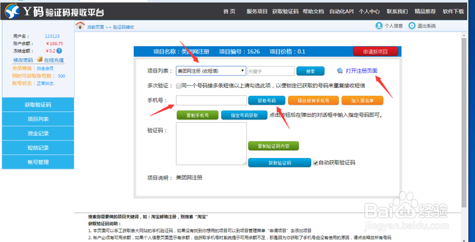
Task: Click the home icon in breadcrumb
Action: [x=80, y=26]
